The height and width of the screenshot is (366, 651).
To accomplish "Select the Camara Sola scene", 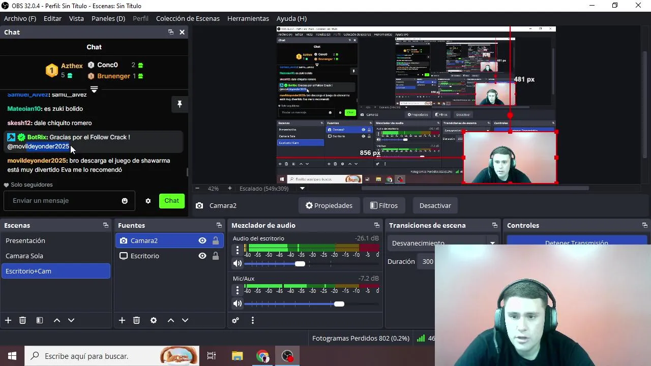I will pyautogui.click(x=56, y=256).
